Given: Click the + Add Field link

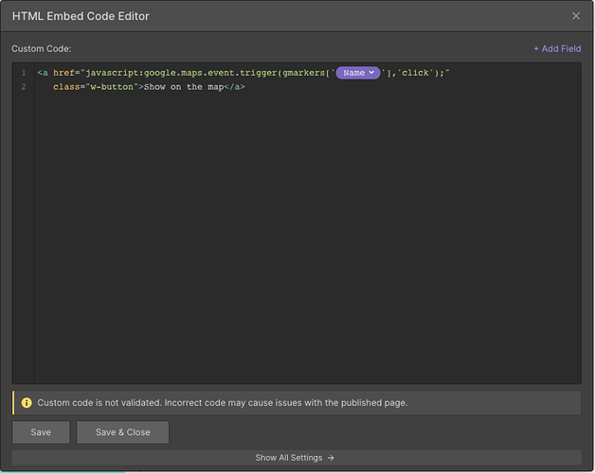Looking at the screenshot, I should point(557,48).
